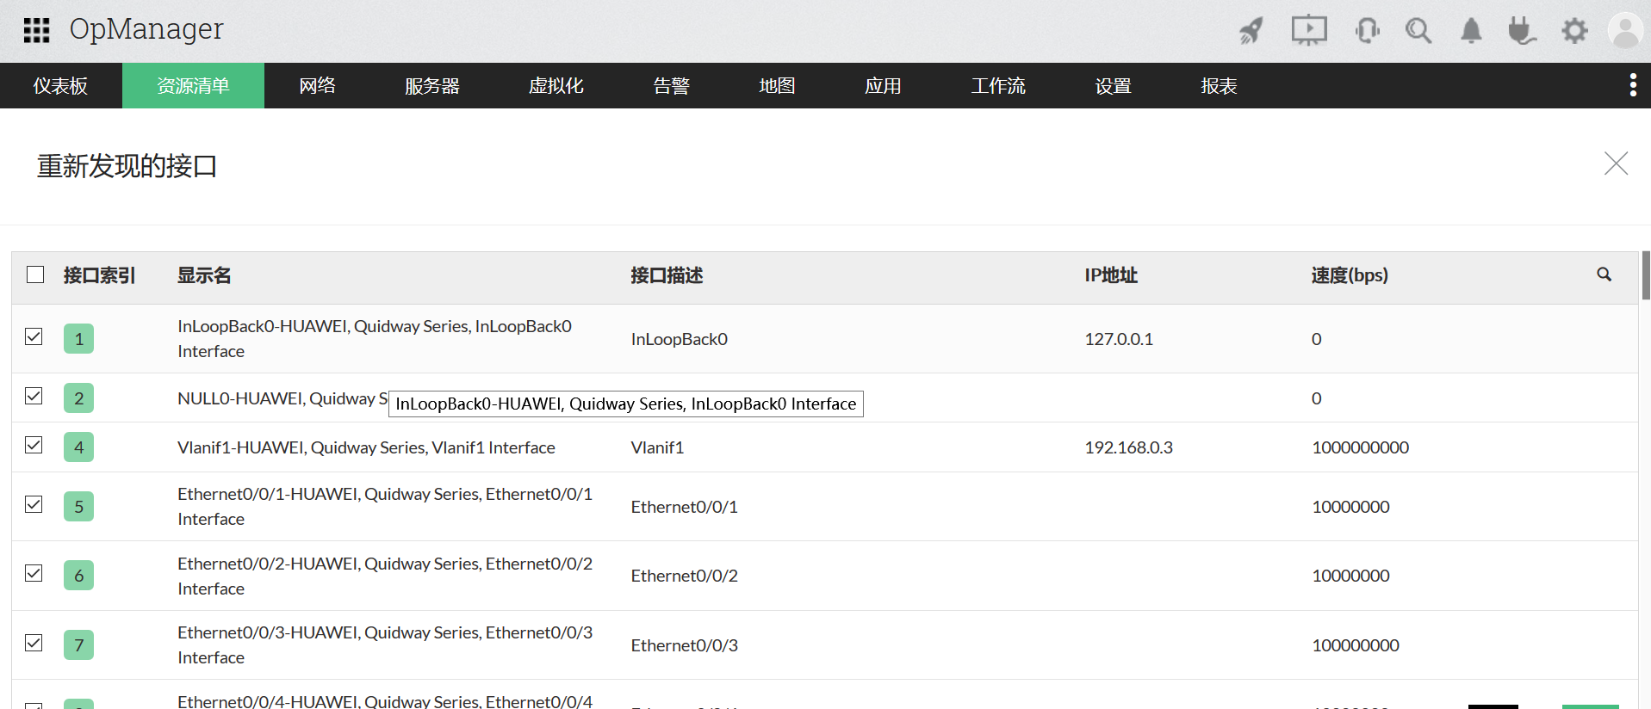This screenshot has height=709, width=1651.
Task: Open the presentation screen icon
Action: click(1309, 31)
